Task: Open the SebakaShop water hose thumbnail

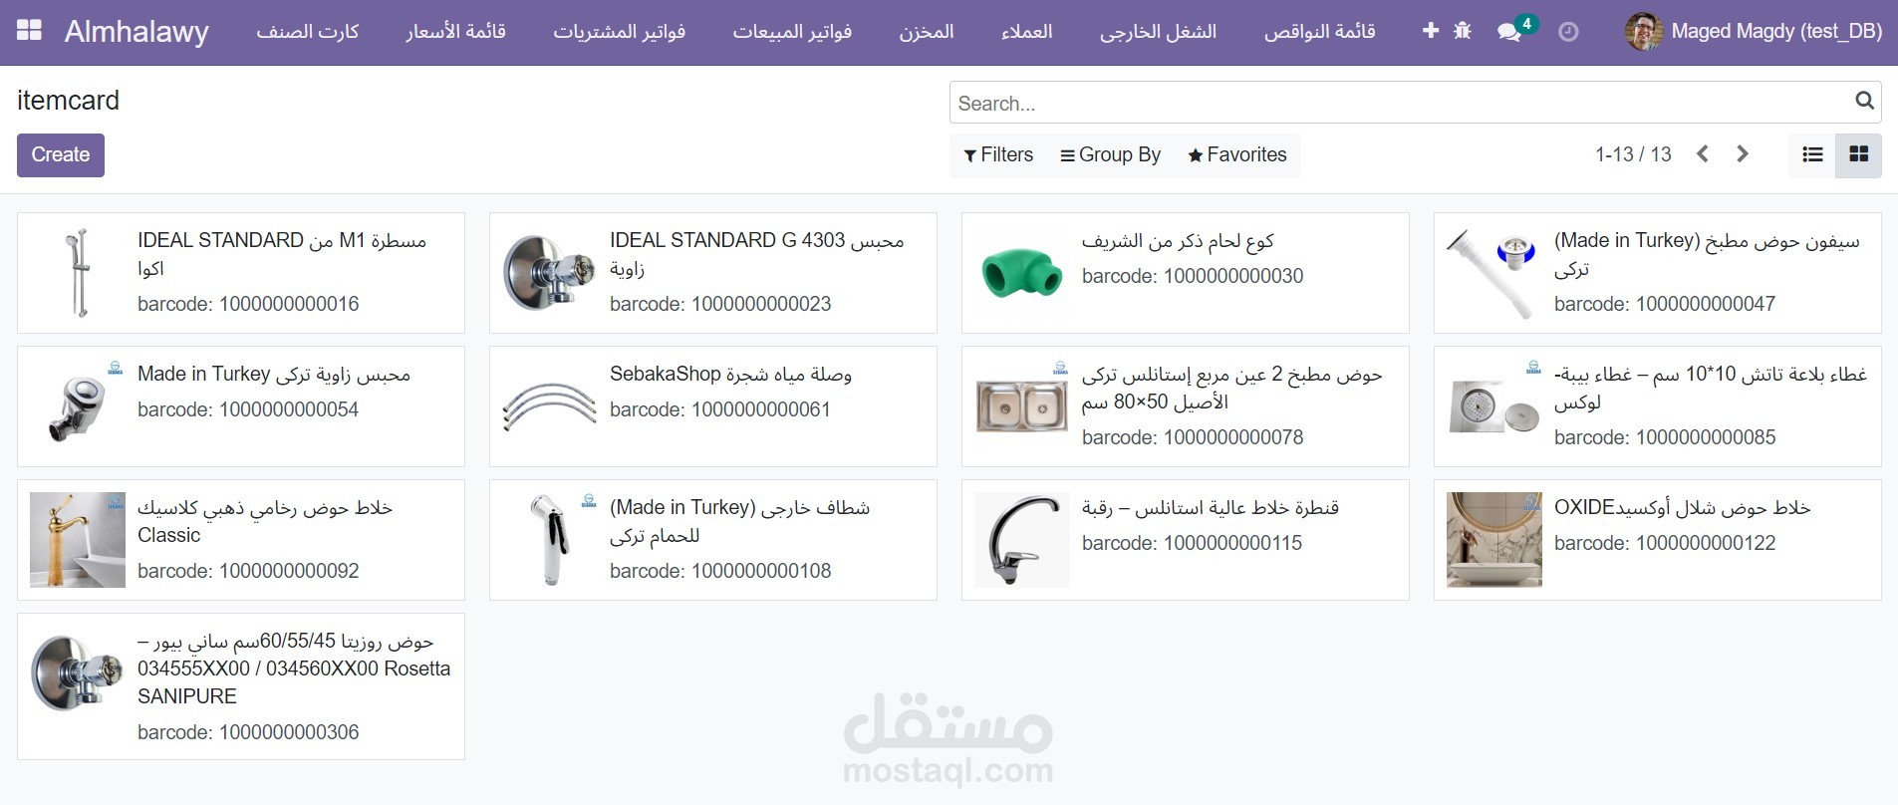Action: point(550,406)
